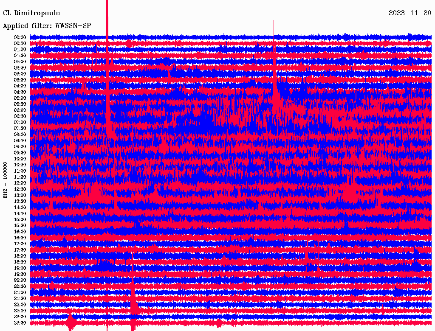Click the 18:00 time label
Screen dimensions: 435x331
tap(20, 256)
